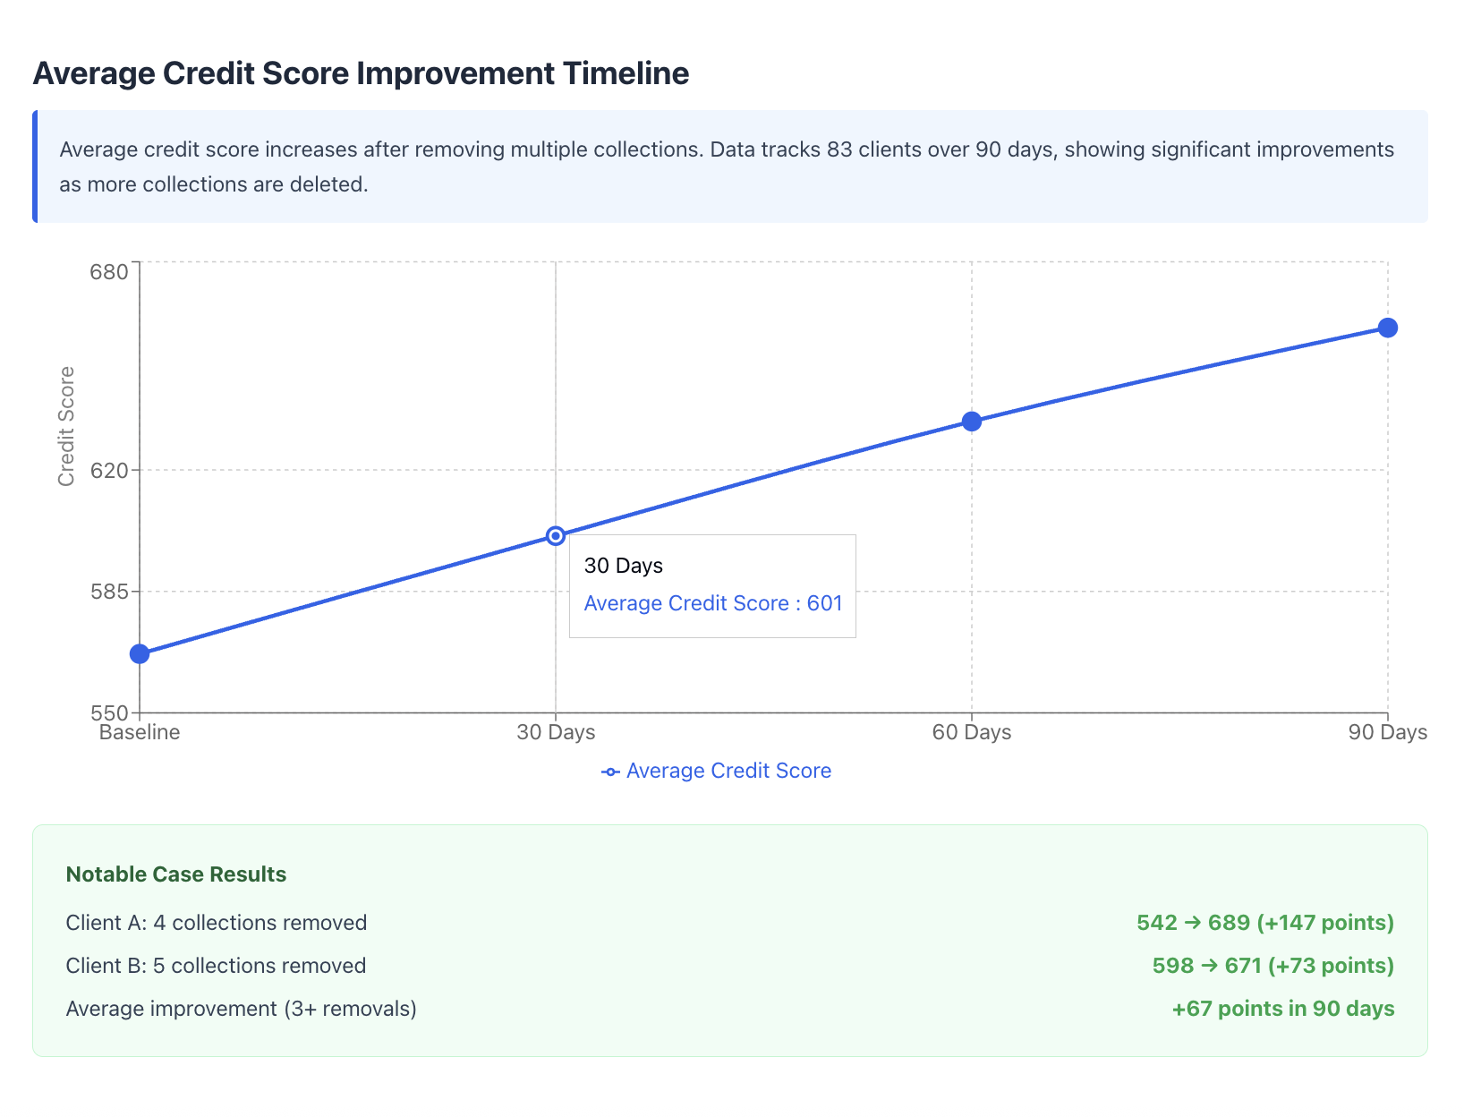Click the '90 Days' x-axis label
The height and width of the screenshot is (1117, 1464).
click(x=1388, y=732)
